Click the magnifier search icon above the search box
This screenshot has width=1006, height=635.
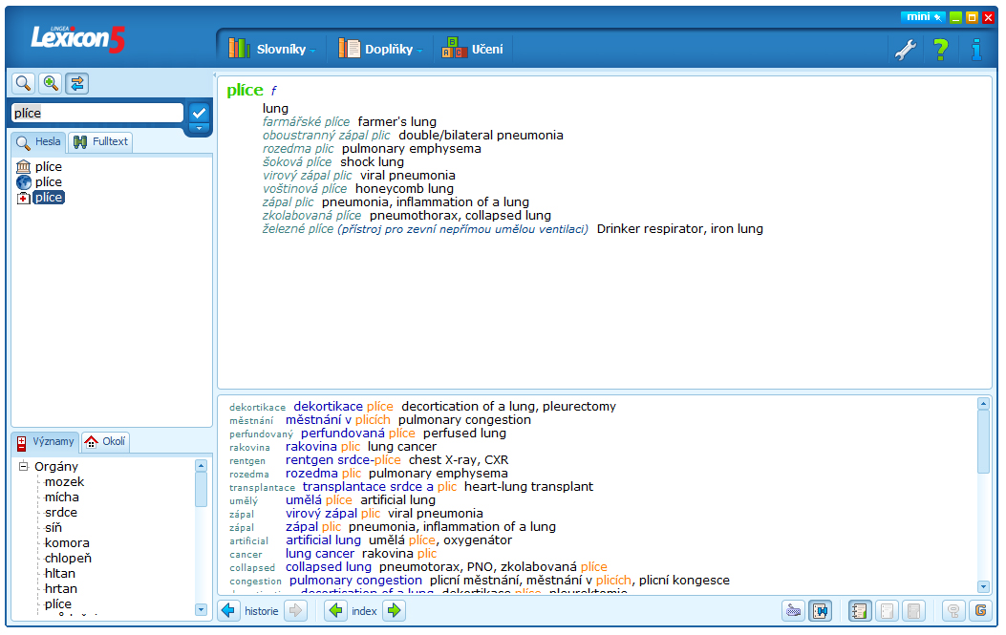coord(22,83)
